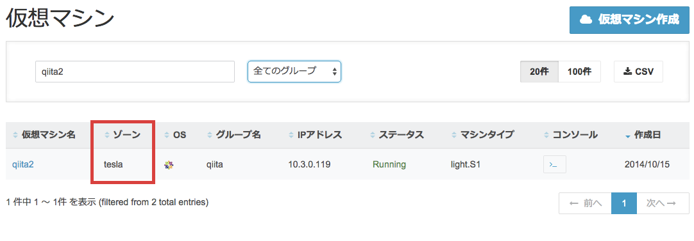Sort the table by ゾーン column
This screenshot has width=694, height=241.
click(122, 135)
